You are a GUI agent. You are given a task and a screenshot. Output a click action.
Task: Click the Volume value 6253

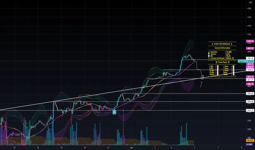(228, 54)
